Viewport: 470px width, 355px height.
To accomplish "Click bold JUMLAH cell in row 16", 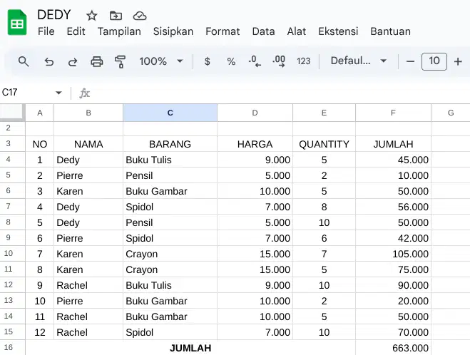I will (x=190, y=348).
